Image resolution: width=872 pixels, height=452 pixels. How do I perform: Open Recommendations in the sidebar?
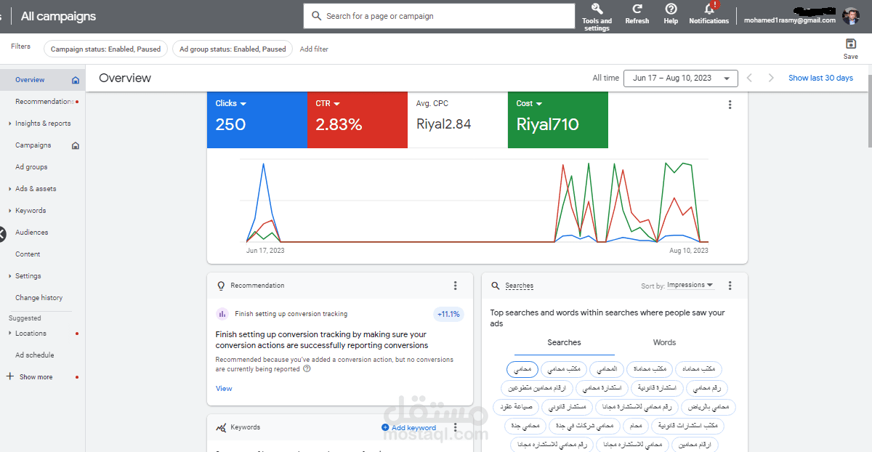[44, 102]
